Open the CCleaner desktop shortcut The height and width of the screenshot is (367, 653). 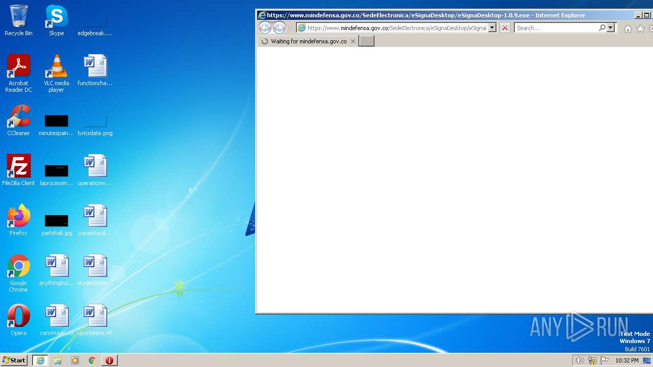[18, 120]
